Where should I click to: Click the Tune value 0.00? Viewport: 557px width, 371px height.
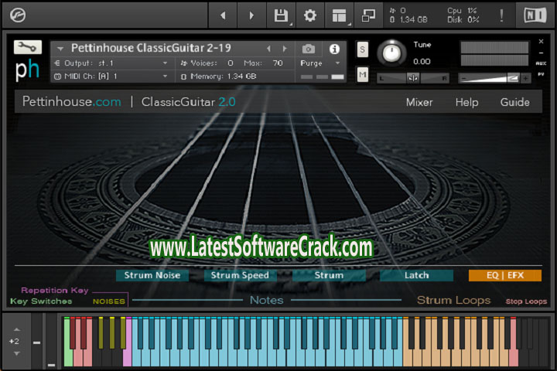(x=422, y=61)
